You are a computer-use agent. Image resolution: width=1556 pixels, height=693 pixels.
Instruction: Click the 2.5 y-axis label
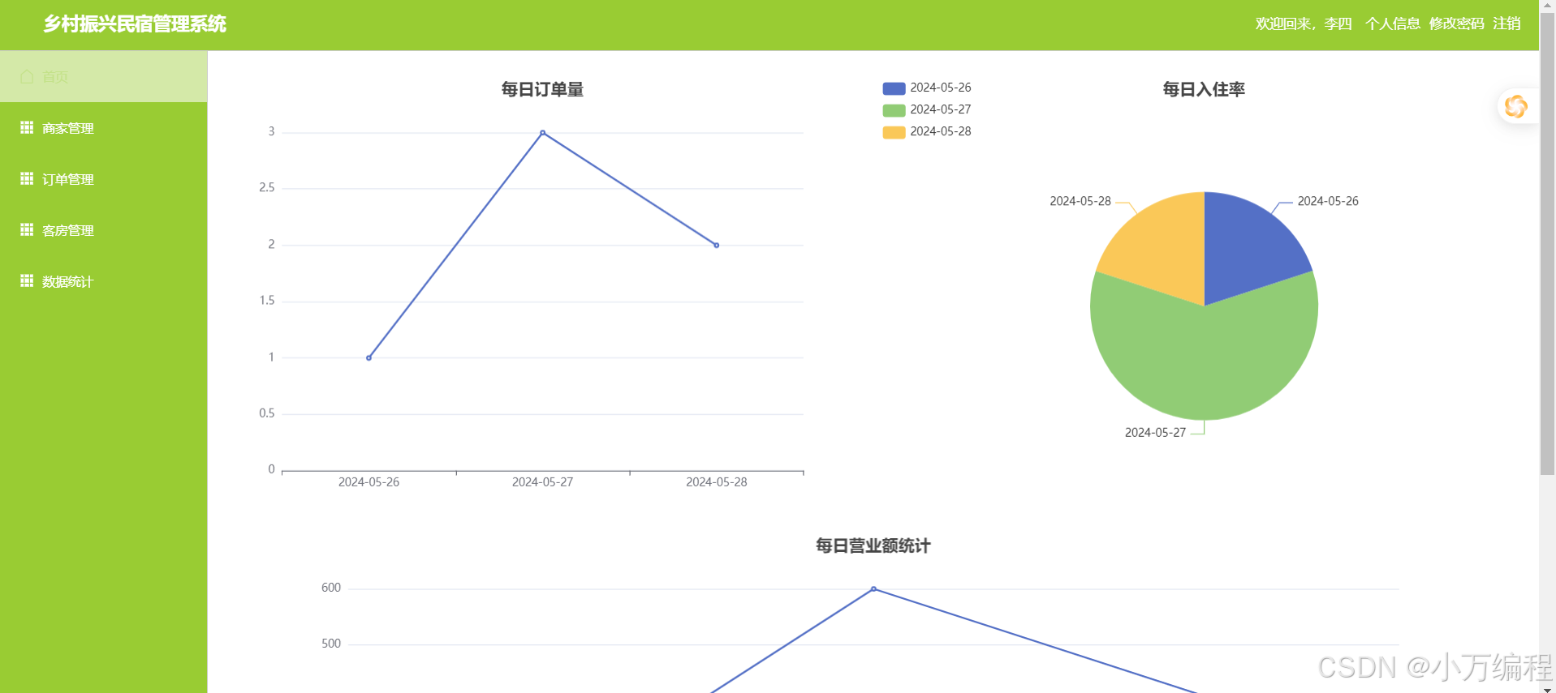click(x=267, y=187)
